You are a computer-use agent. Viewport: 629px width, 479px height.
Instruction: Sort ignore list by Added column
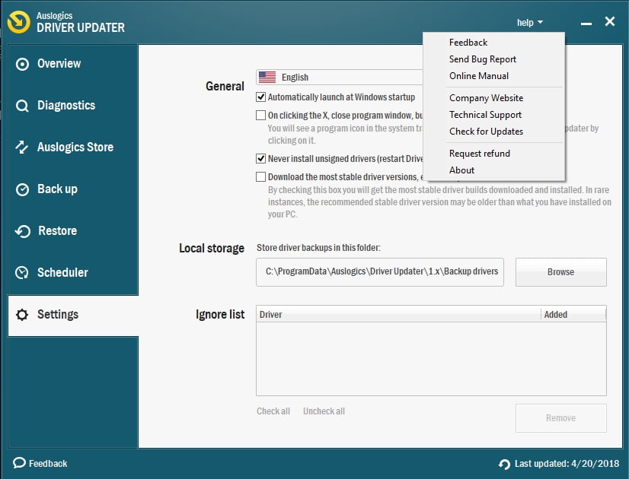tap(573, 315)
